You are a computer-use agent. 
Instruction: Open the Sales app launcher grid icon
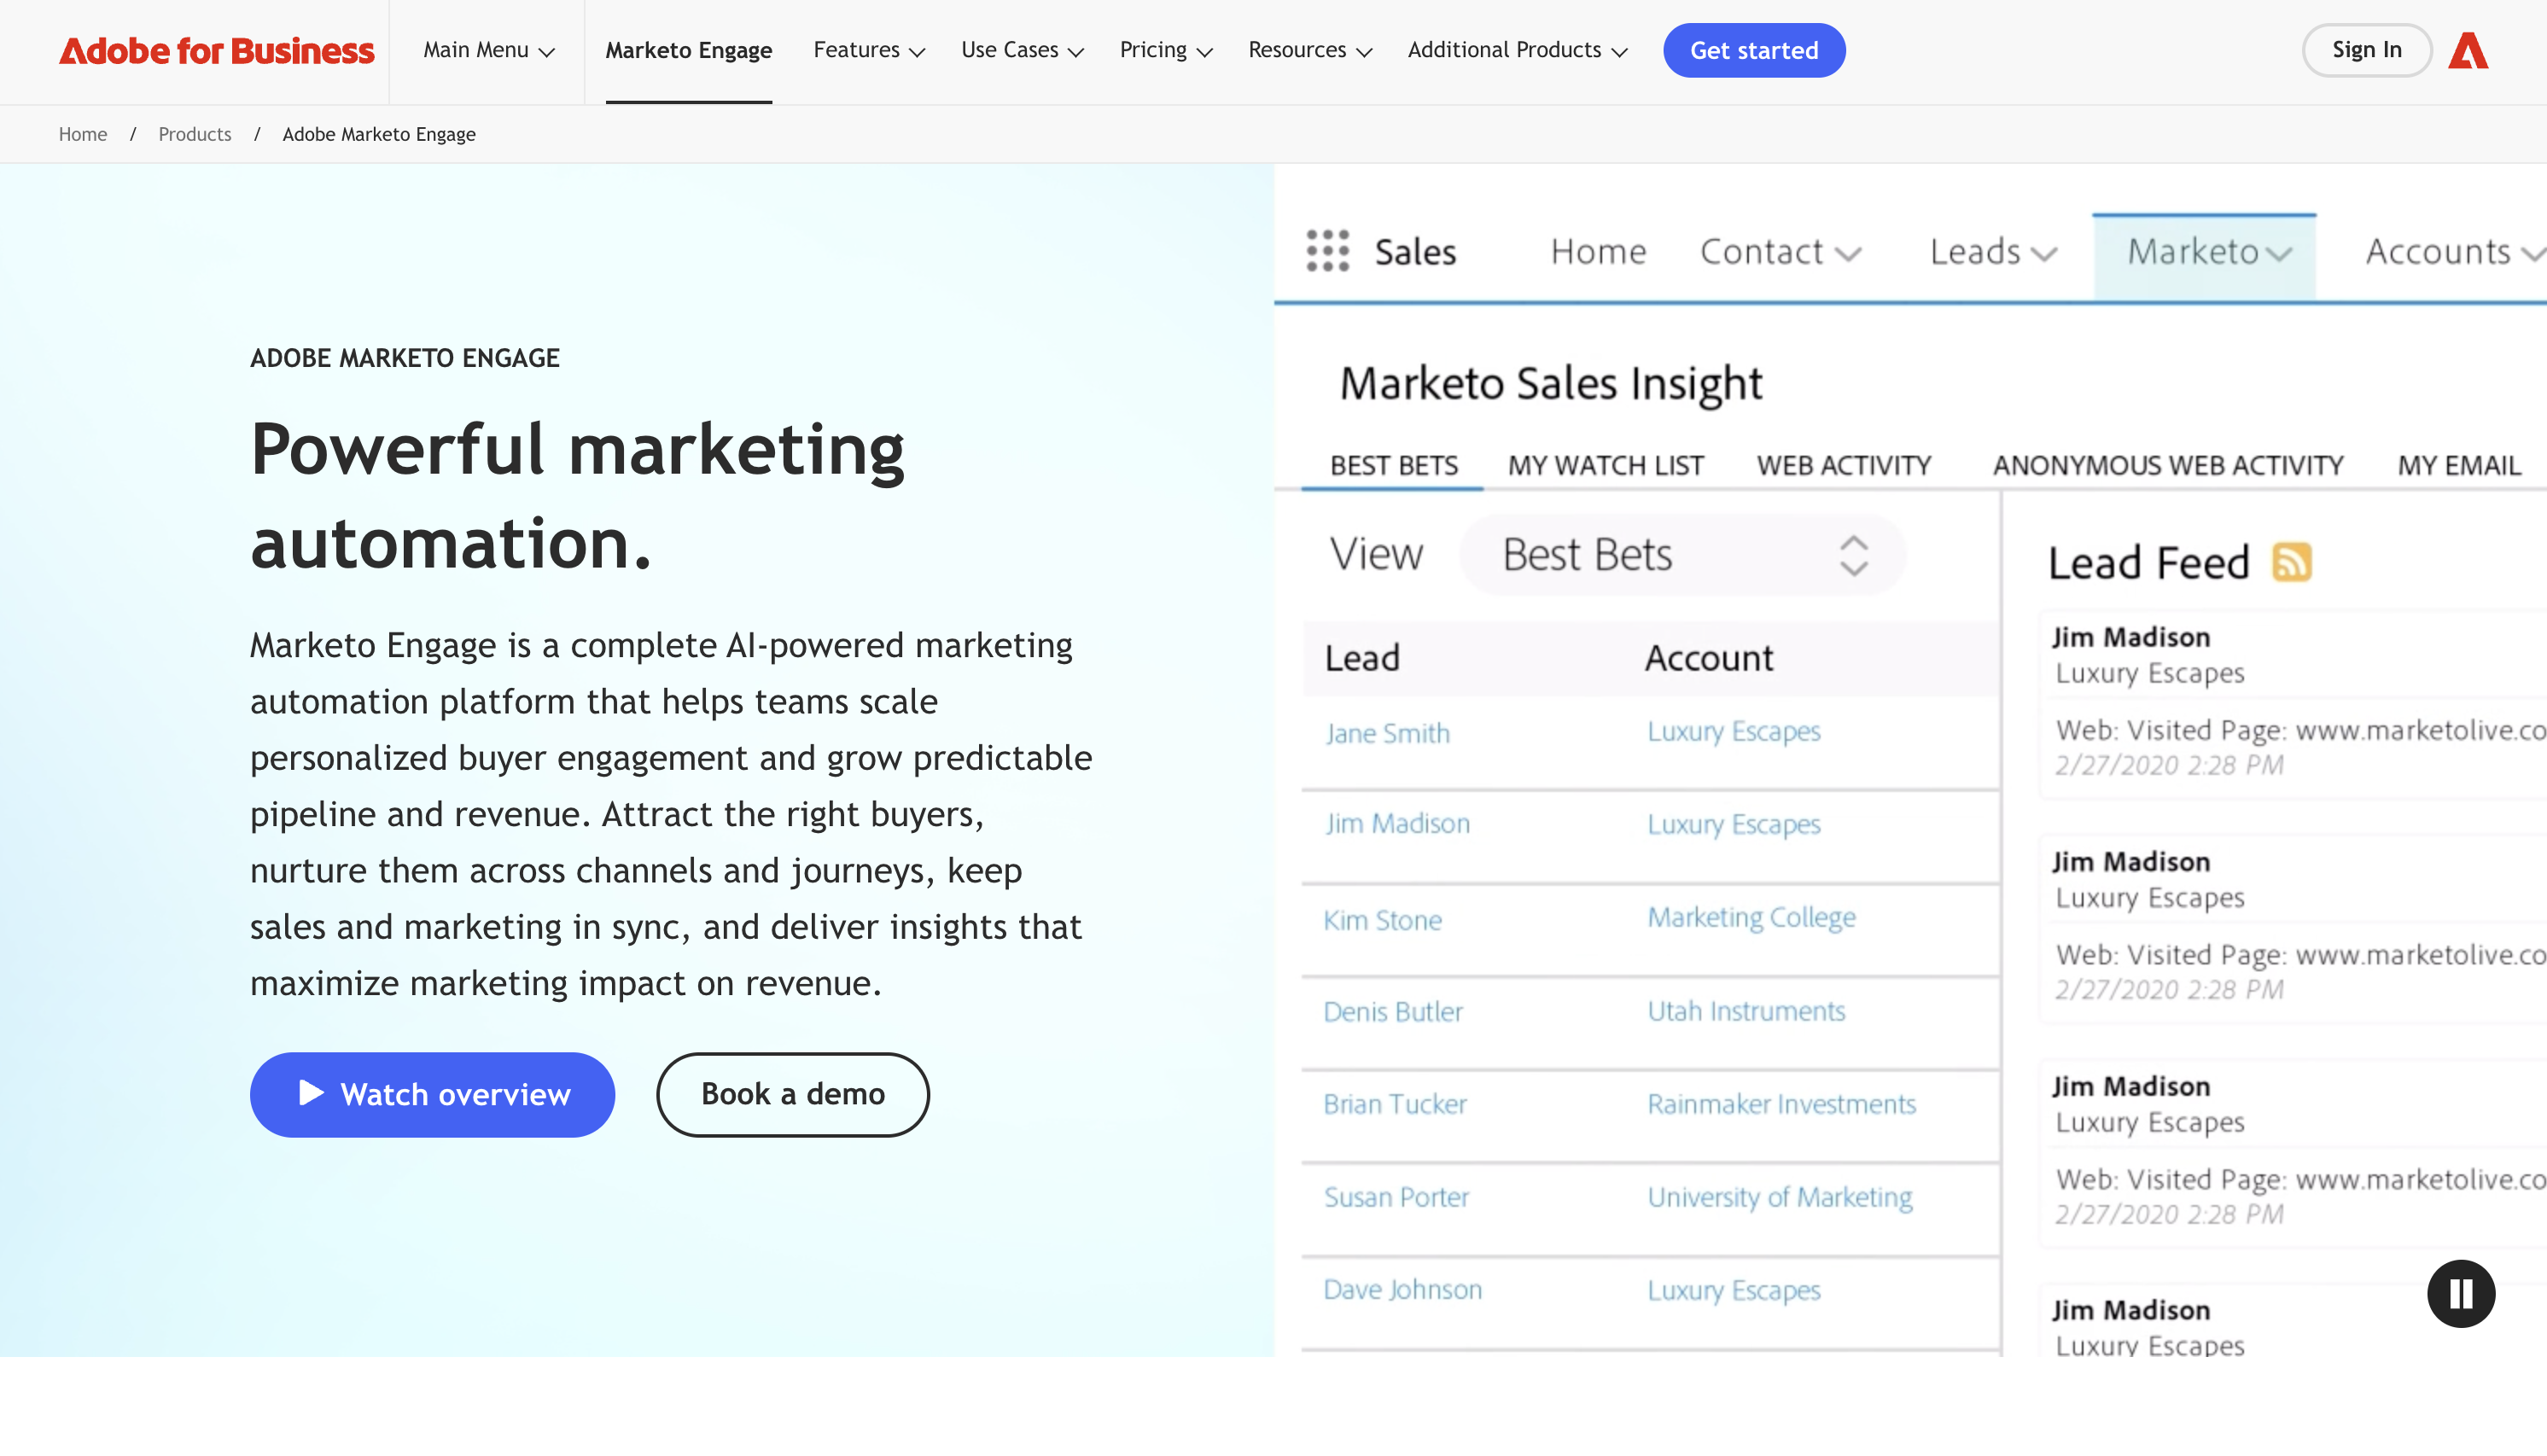pyautogui.click(x=1327, y=251)
